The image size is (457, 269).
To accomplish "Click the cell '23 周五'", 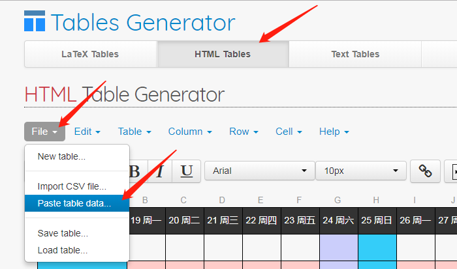I will pos(300,221).
